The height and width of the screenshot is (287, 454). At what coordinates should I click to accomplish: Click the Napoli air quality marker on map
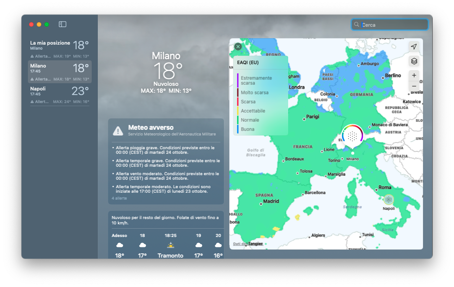tap(389, 200)
